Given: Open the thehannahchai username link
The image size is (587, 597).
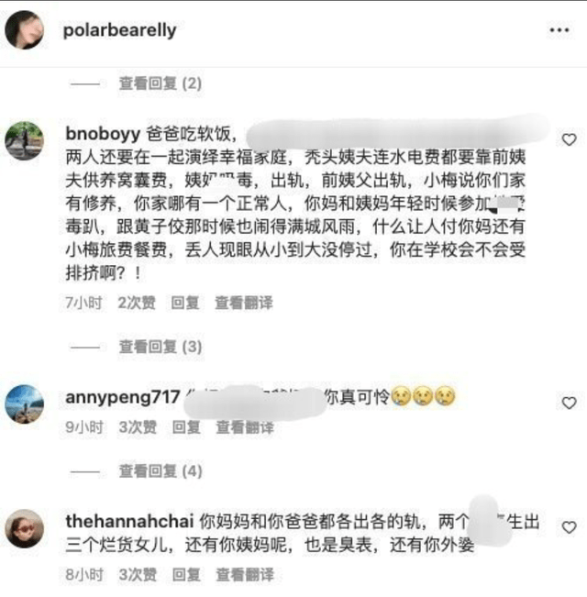Looking at the screenshot, I should [x=130, y=521].
